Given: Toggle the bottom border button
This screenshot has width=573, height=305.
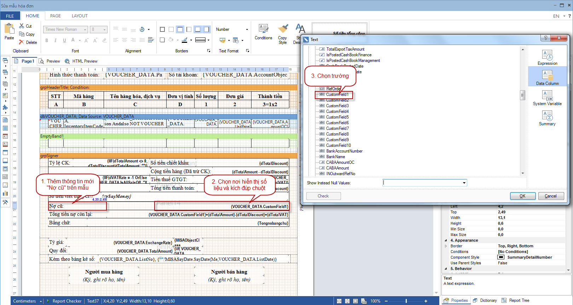Looking at the screenshot, I should [198, 29].
